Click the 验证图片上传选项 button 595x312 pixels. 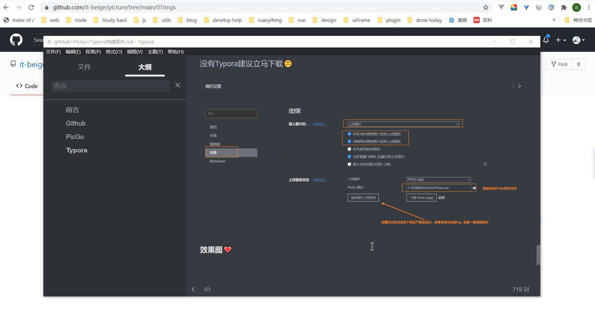pos(363,197)
